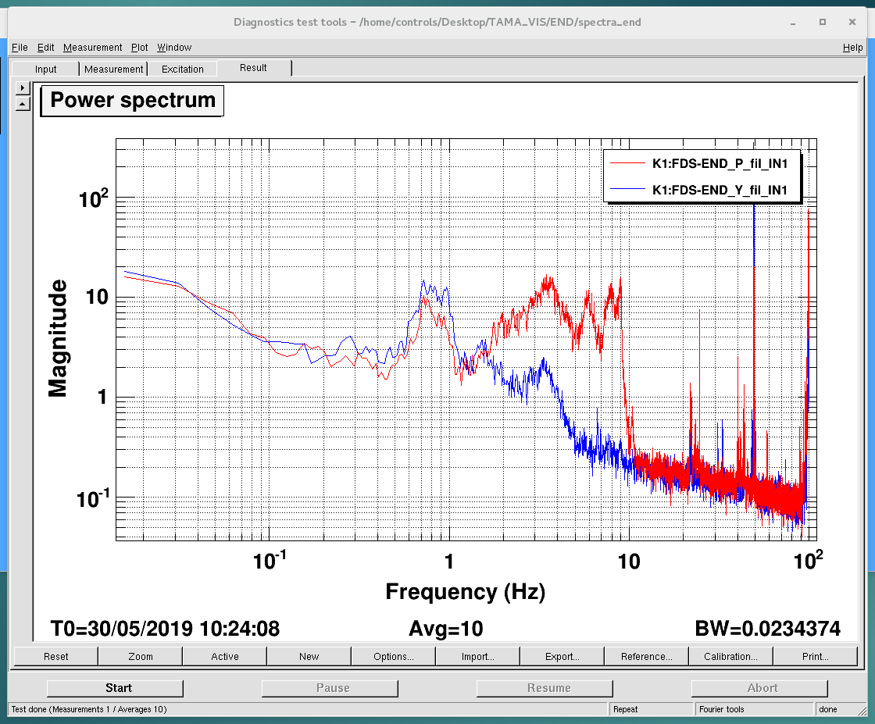
Task: Open the Plot menu
Action: pyautogui.click(x=139, y=48)
